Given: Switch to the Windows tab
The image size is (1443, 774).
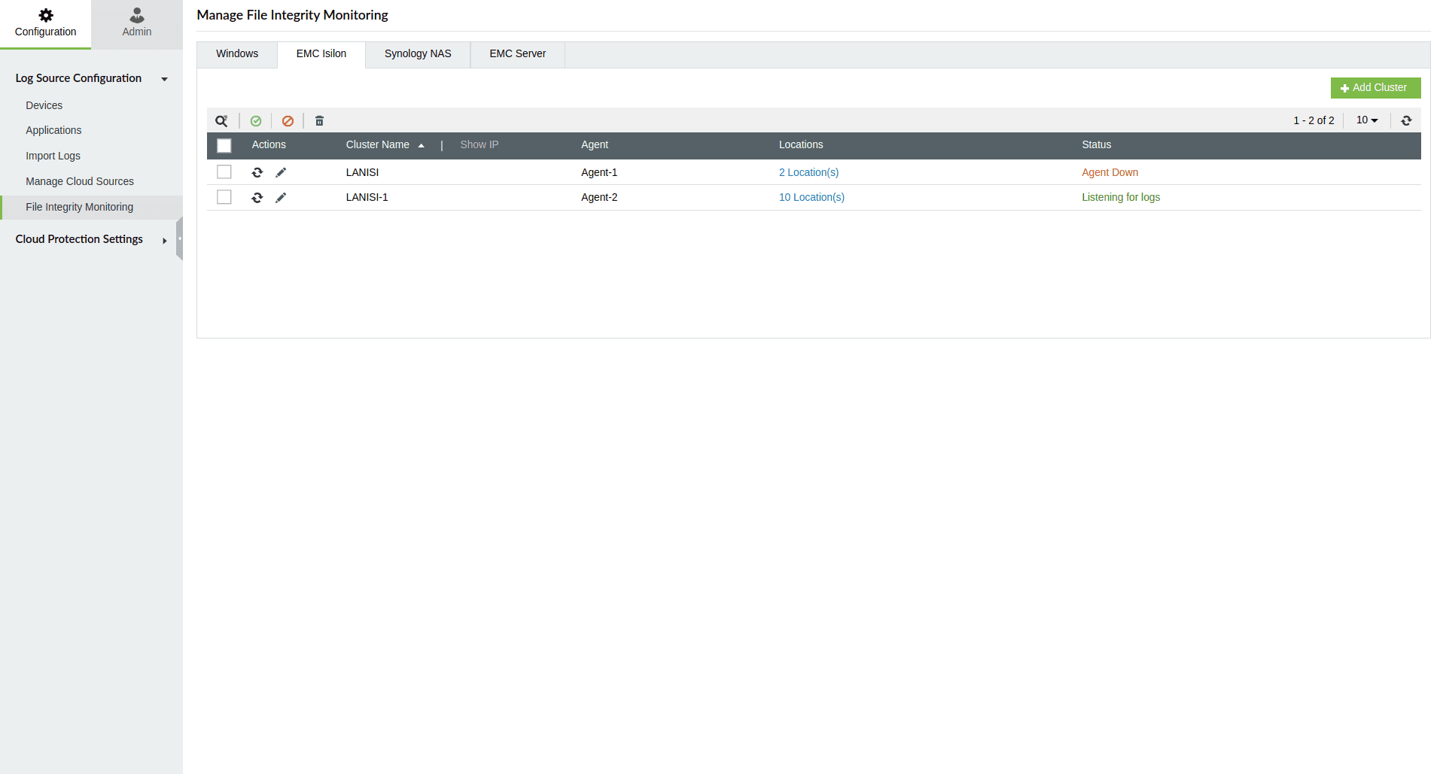Looking at the screenshot, I should (237, 54).
